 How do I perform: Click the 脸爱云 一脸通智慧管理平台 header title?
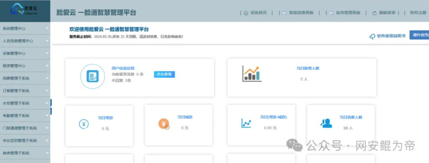[96, 13]
